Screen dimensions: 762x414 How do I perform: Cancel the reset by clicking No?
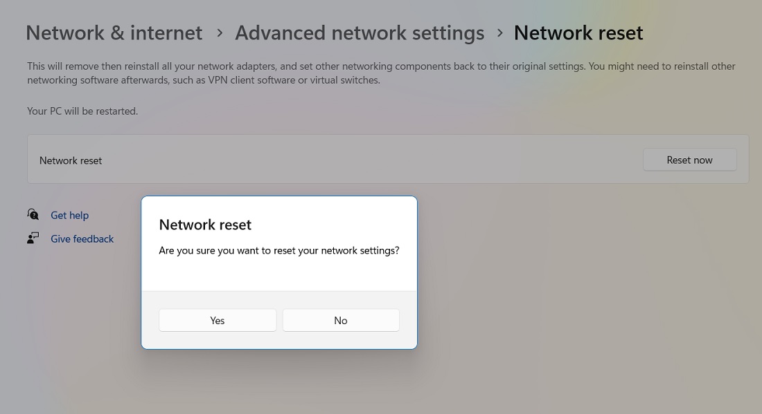(x=340, y=320)
